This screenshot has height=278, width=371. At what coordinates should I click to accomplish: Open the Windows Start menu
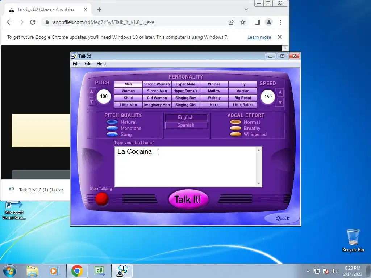[10, 271]
